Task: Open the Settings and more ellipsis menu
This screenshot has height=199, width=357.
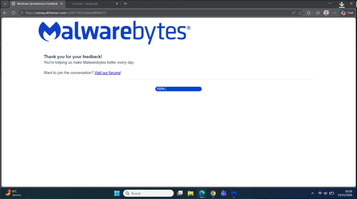Action: pos(334,13)
